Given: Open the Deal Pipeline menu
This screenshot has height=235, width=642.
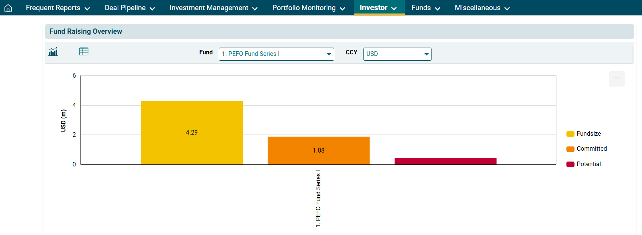Looking at the screenshot, I should [130, 8].
